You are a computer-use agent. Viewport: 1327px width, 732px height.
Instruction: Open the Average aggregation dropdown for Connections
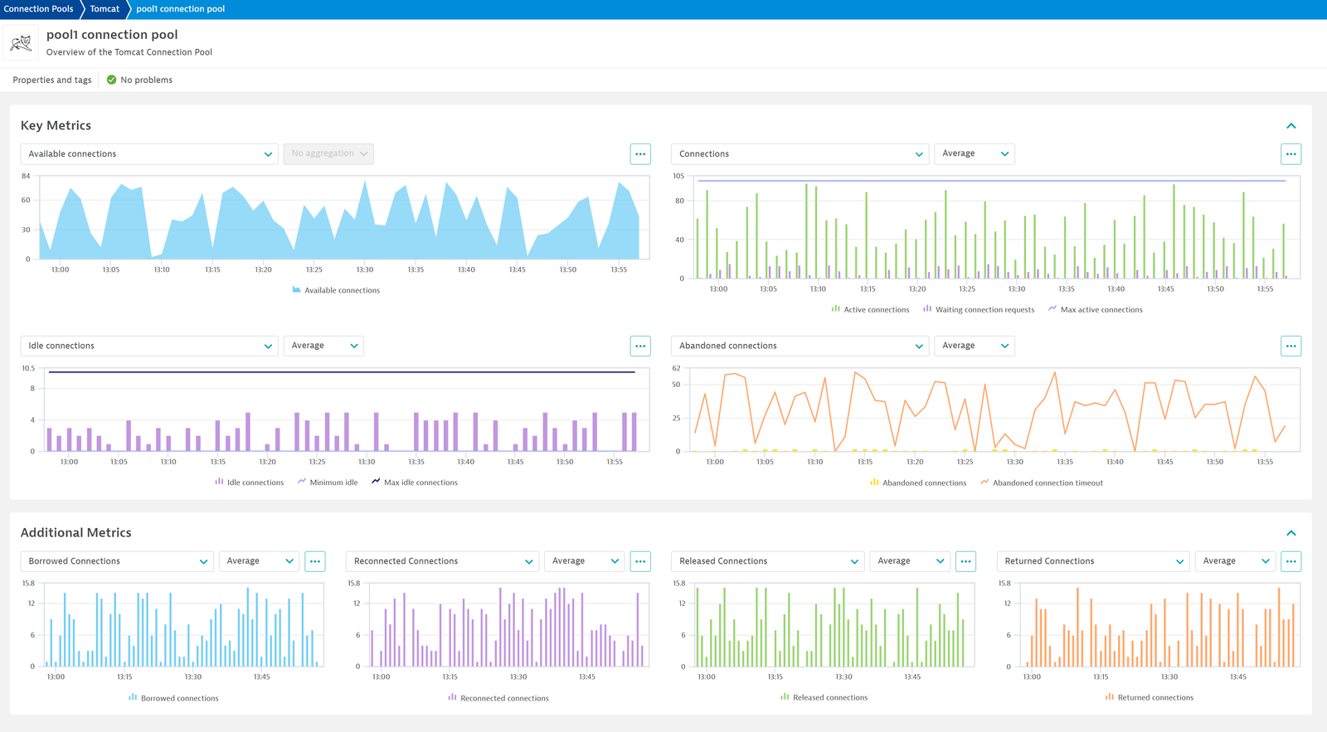[x=975, y=153]
